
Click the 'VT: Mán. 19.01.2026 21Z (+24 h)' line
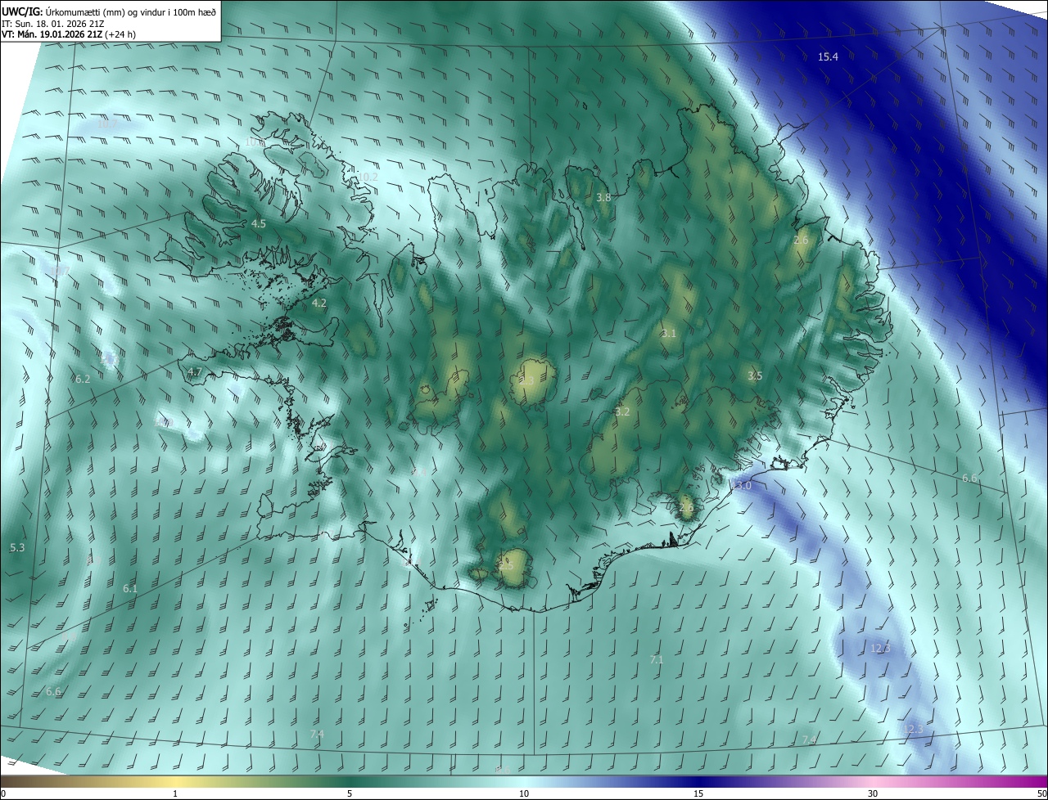point(69,34)
